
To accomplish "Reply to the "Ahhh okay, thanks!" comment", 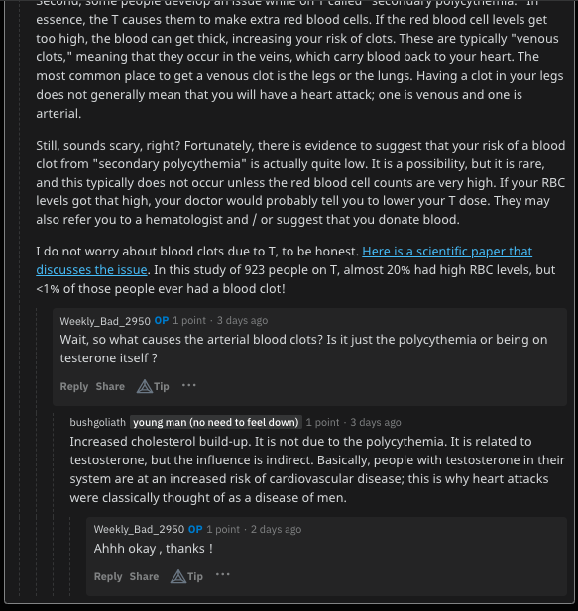I will tap(108, 576).
